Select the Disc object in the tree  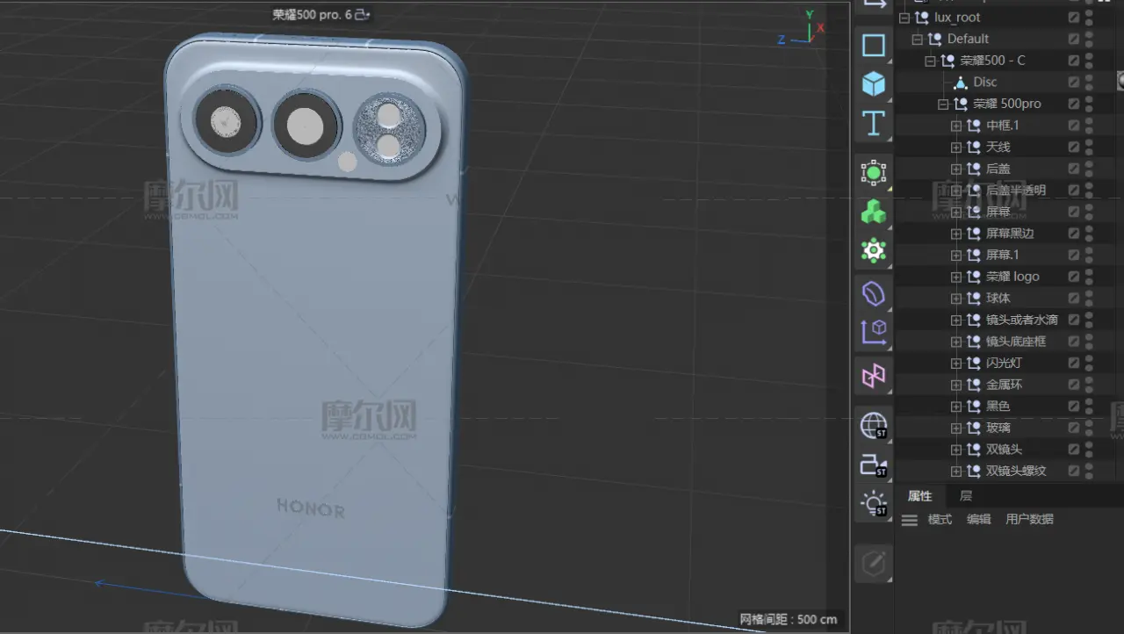[984, 82]
